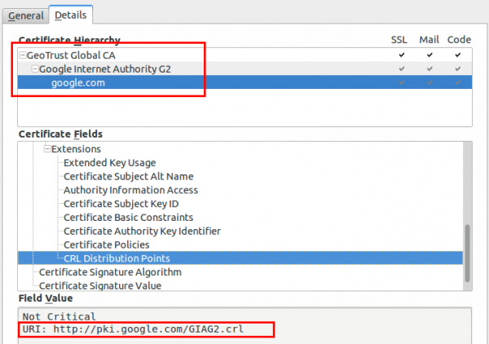Click the Mail column header
This screenshot has width=489, height=344.
click(x=430, y=40)
